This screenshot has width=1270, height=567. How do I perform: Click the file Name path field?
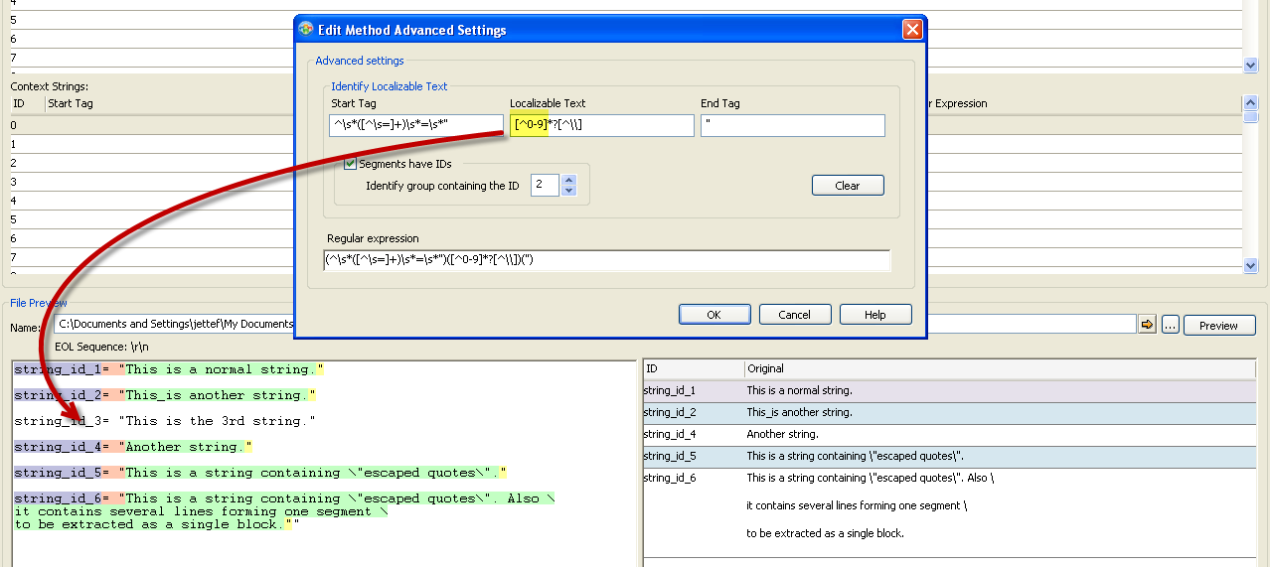[595, 325]
